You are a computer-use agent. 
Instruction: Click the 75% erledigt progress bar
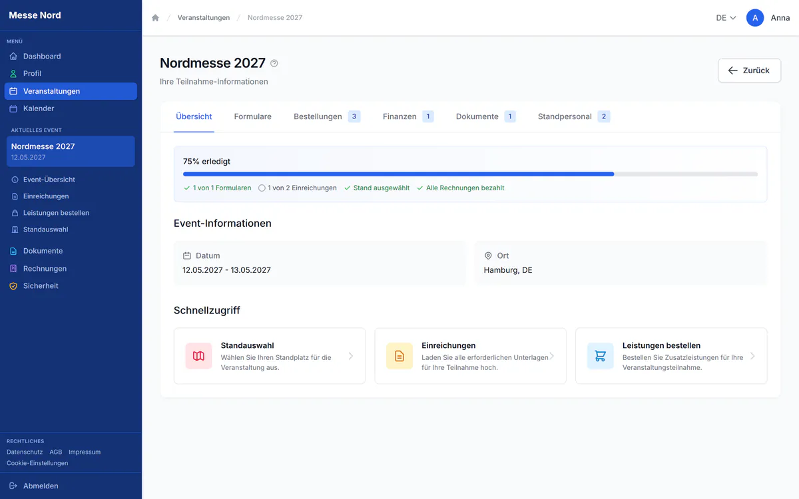[x=470, y=174]
